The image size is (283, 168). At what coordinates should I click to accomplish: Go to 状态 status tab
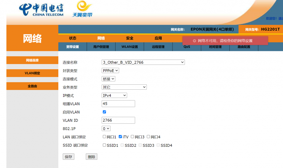[73, 38]
